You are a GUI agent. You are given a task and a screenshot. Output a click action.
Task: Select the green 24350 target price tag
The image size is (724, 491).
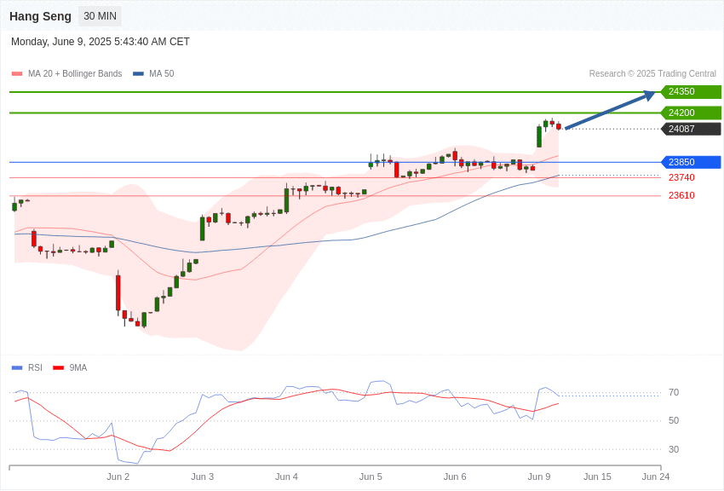click(692, 91)
